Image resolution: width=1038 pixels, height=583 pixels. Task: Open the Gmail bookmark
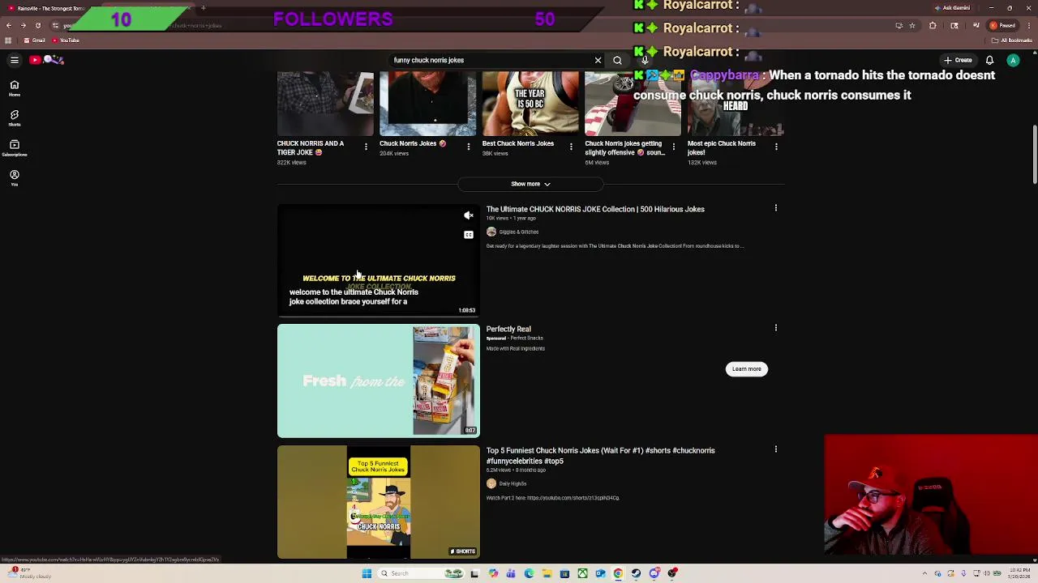(x=34, y=40)
